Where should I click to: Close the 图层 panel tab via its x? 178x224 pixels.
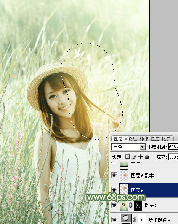coord(126,139)
